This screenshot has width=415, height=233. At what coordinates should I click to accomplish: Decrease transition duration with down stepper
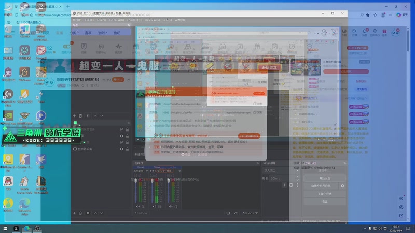click(297, 180)
